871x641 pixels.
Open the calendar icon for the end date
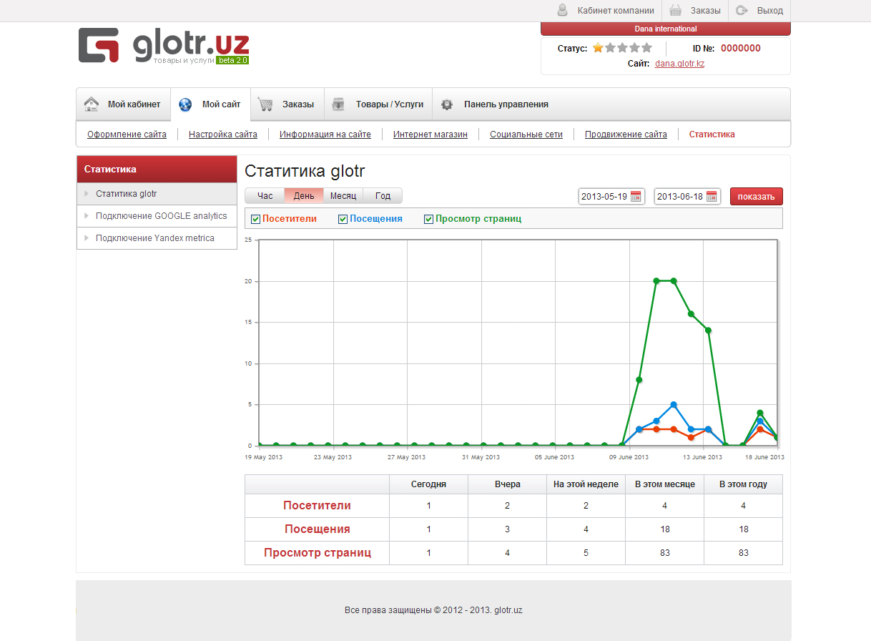click(713, 196)
